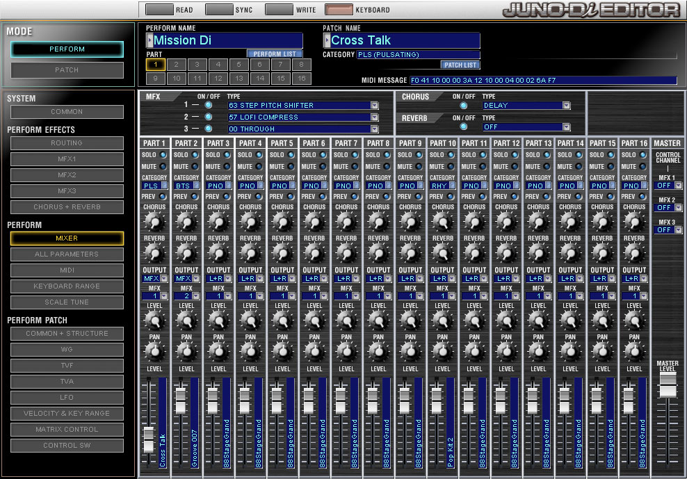Click the Part 8 level knob

[x=378, y=320]
